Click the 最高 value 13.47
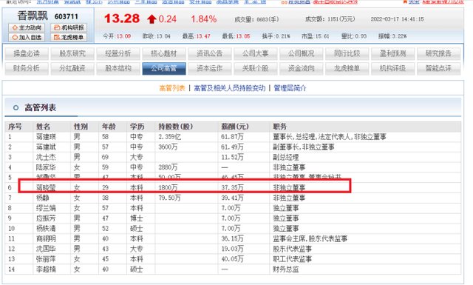 point(203,36)
